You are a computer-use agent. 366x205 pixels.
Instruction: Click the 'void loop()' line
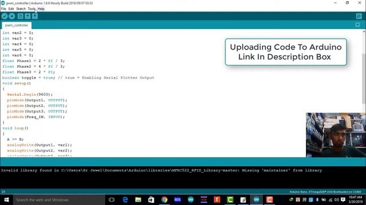(15, 128)
